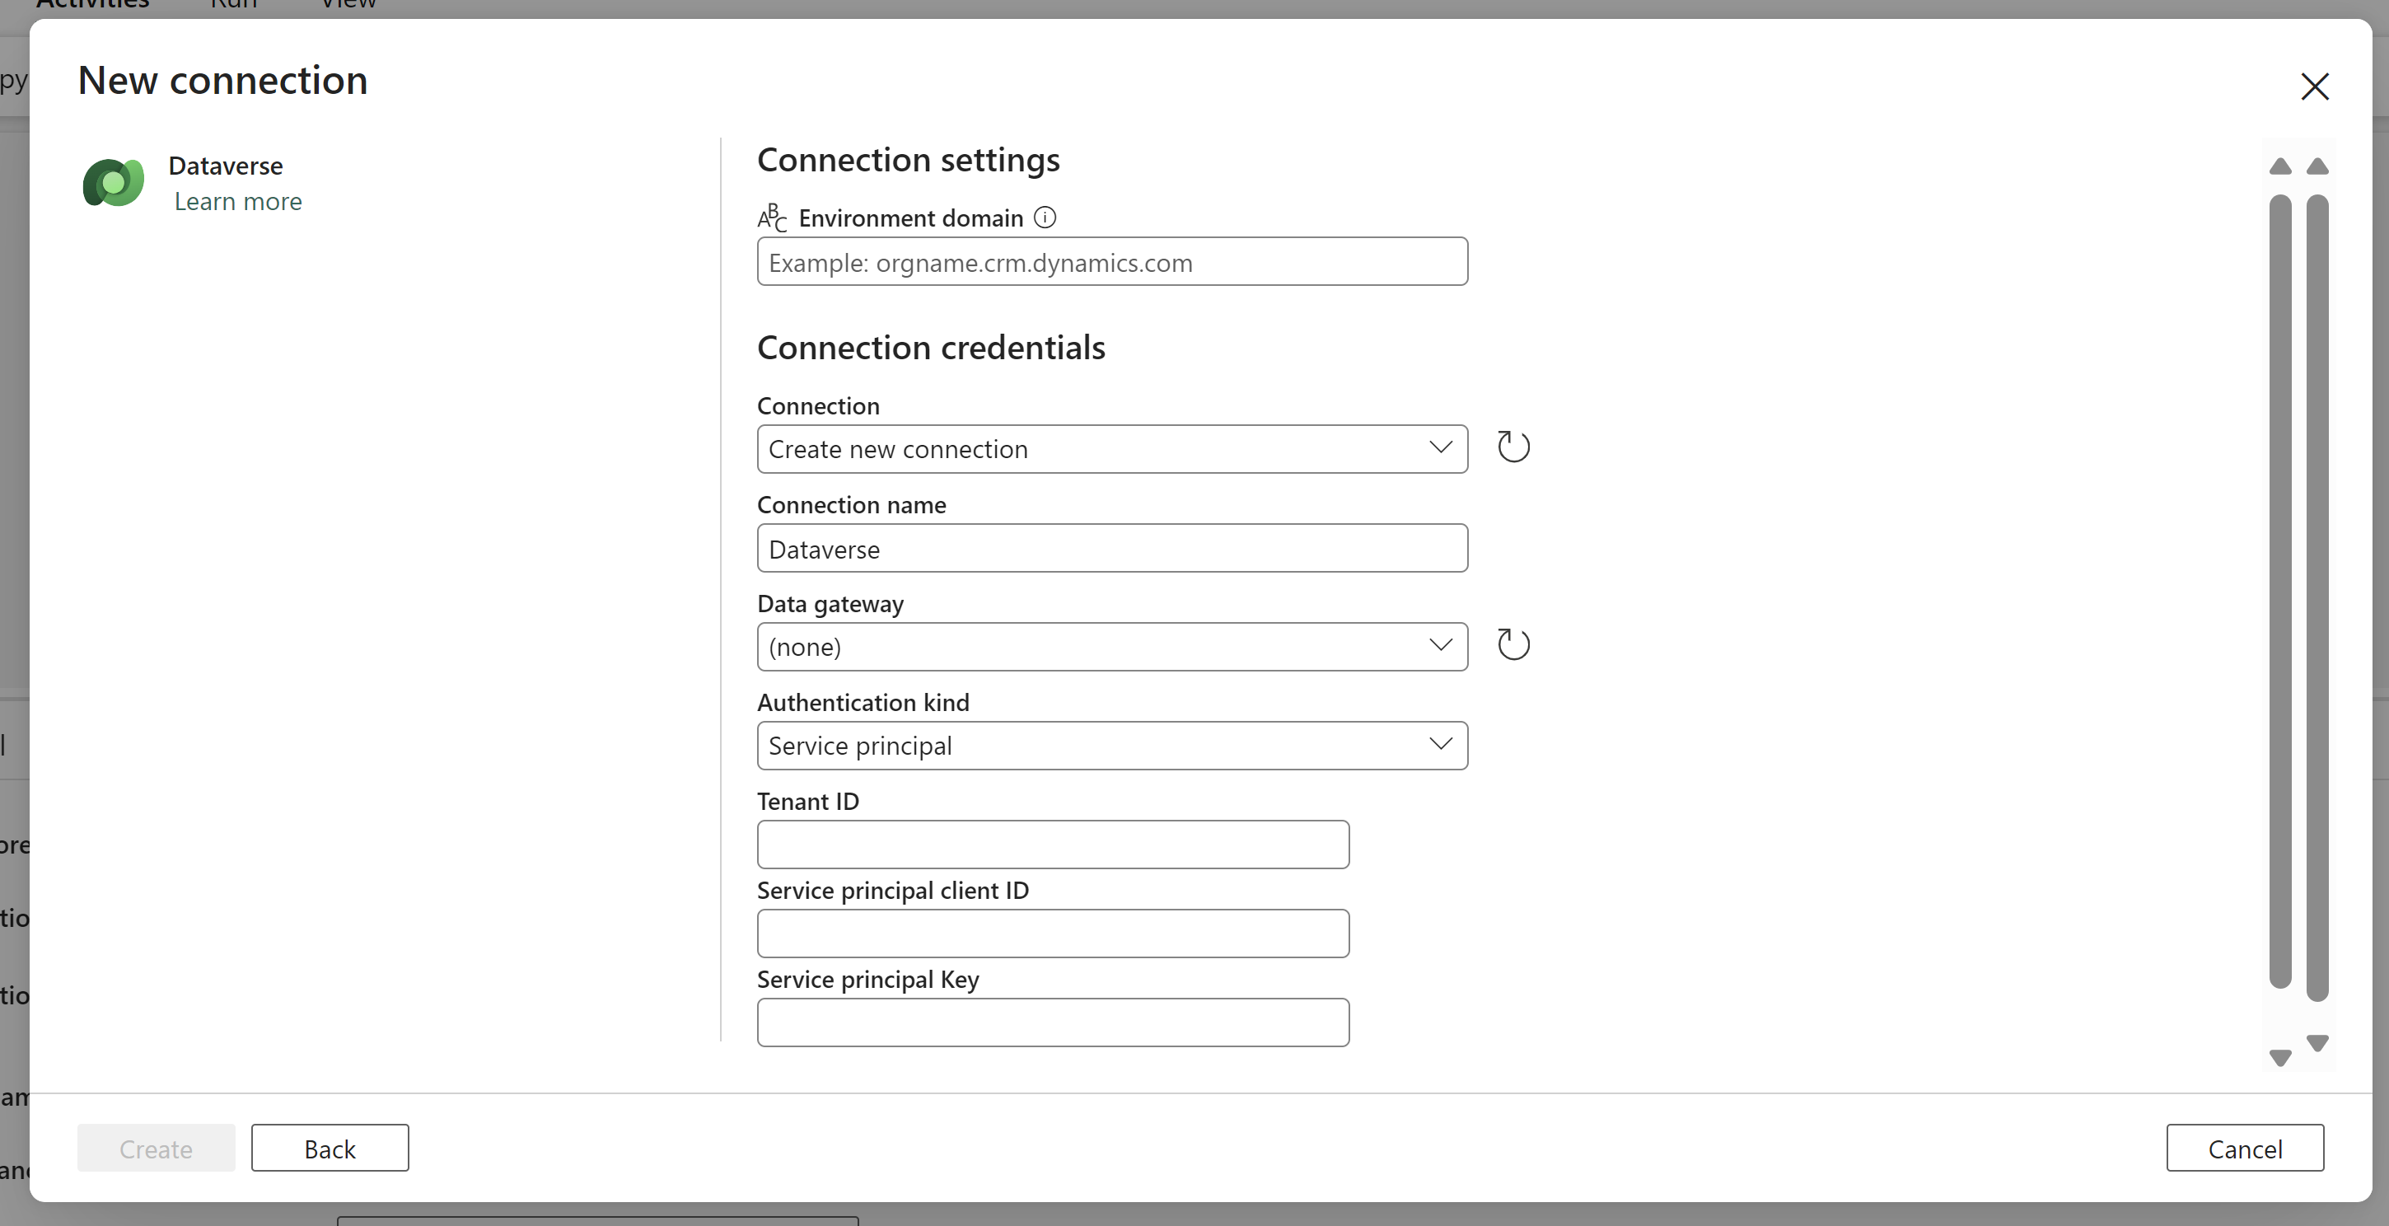Click the Environment domain input field
Image resolution: width=2389 pixels, height=1226 pixels.
(x=1112, y=263)
